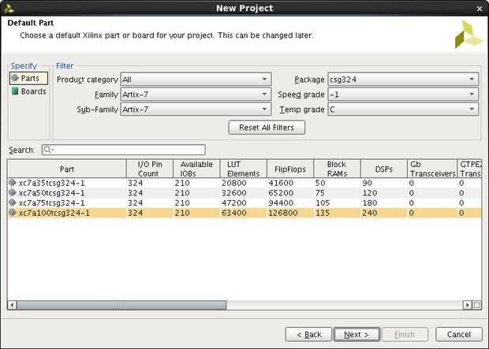
Task: Select part xc7a35tcsg324-1
Action: [x=244, y=183]
